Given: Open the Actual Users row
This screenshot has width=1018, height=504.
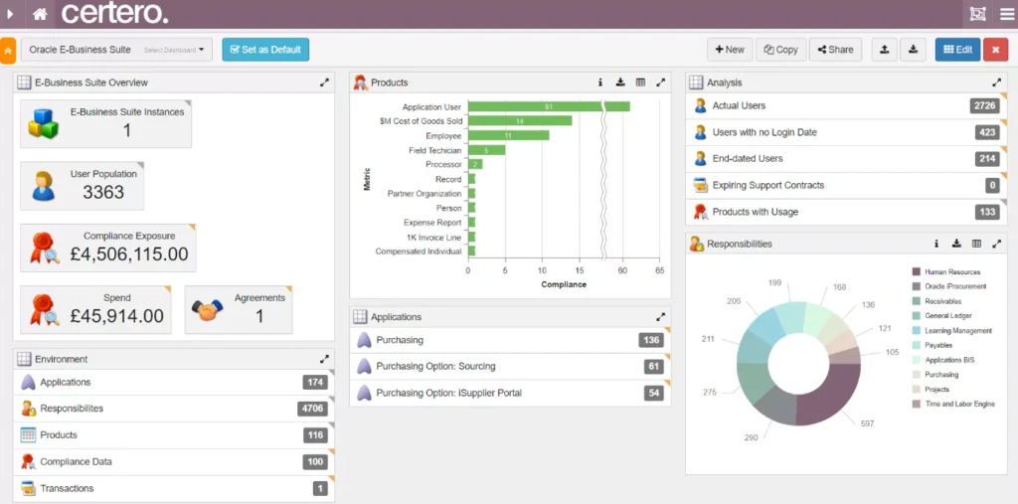Looking at the screenshot, I should point(846,105).
